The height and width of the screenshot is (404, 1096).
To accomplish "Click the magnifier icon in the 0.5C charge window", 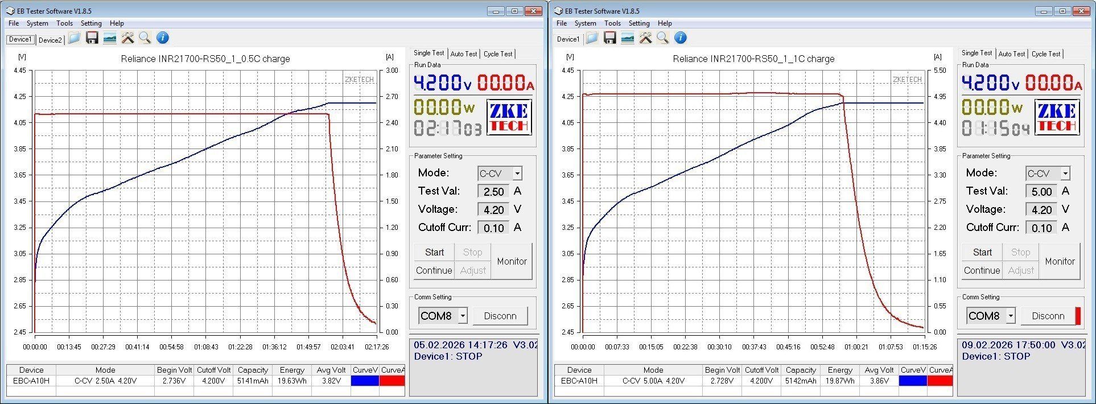I will [145, 38].
